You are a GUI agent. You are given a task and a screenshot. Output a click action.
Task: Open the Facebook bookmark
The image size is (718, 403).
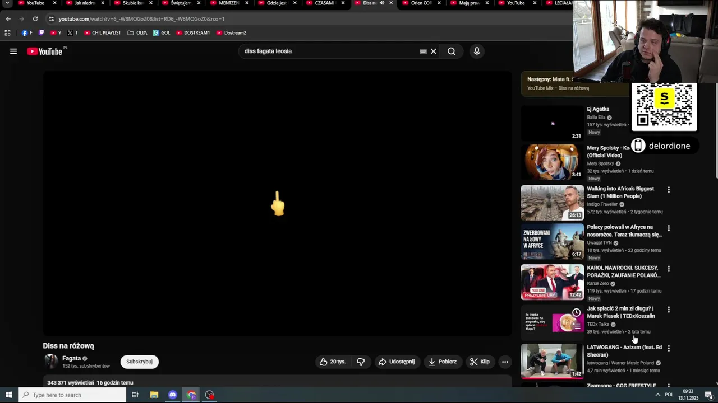click(26, 32)
